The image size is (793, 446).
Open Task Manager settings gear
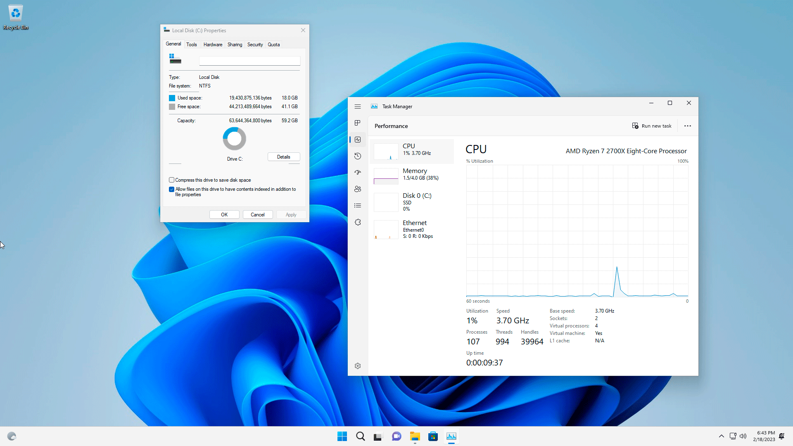pos(358,366)
